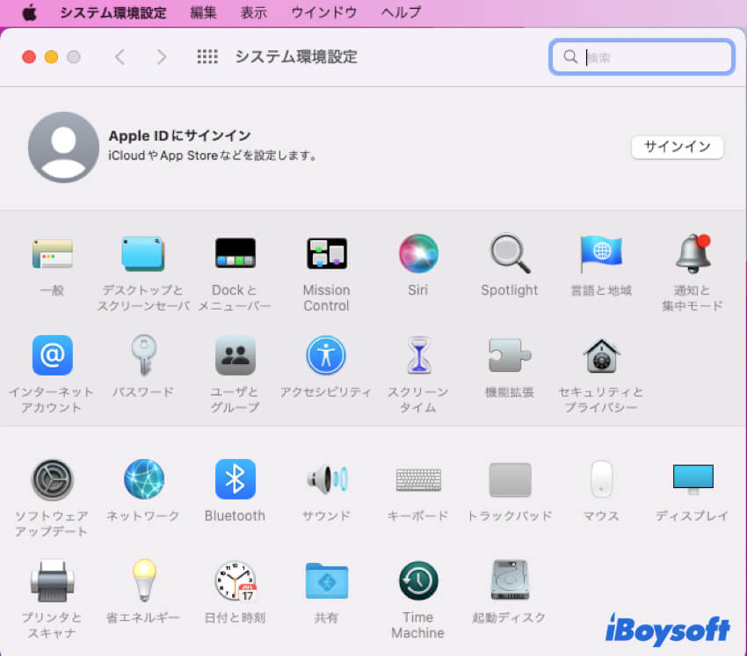The image size is (747, 656).
Task: Open Mission Control preferences
Action: 326,253
